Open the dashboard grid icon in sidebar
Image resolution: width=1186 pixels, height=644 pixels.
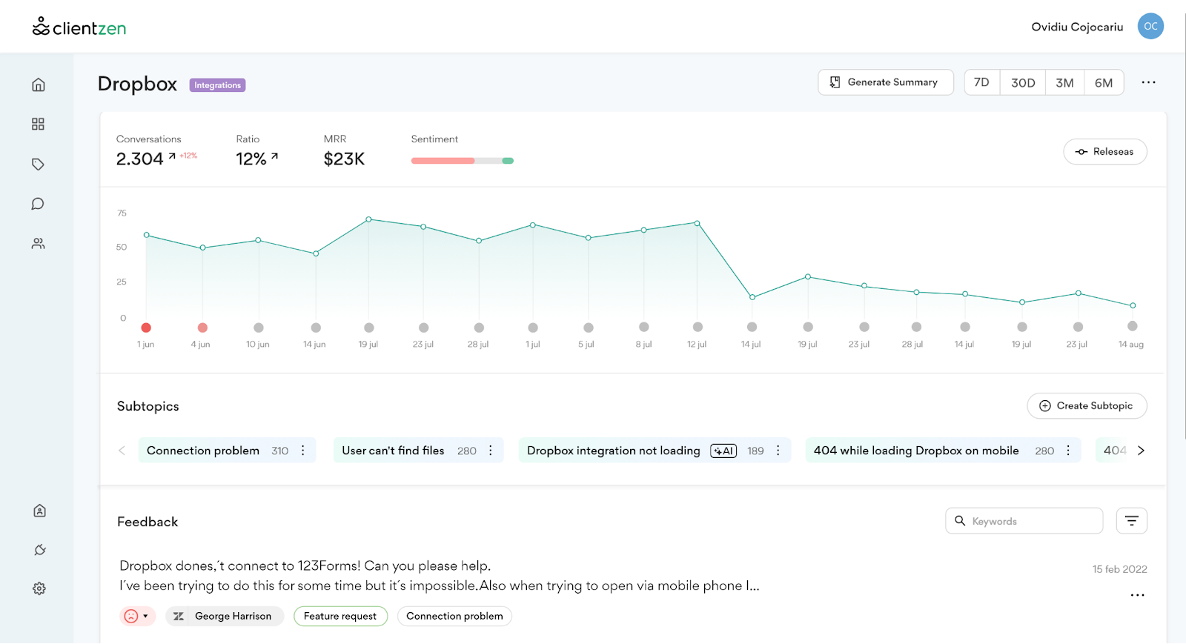coord(39,124)
